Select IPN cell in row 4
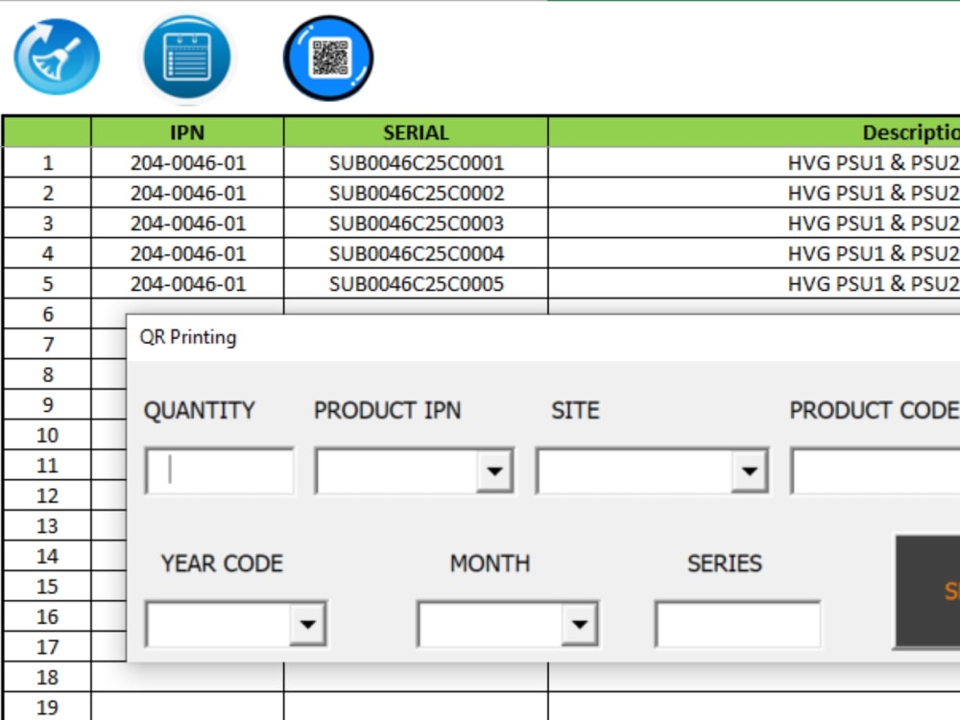 [187, 253]
